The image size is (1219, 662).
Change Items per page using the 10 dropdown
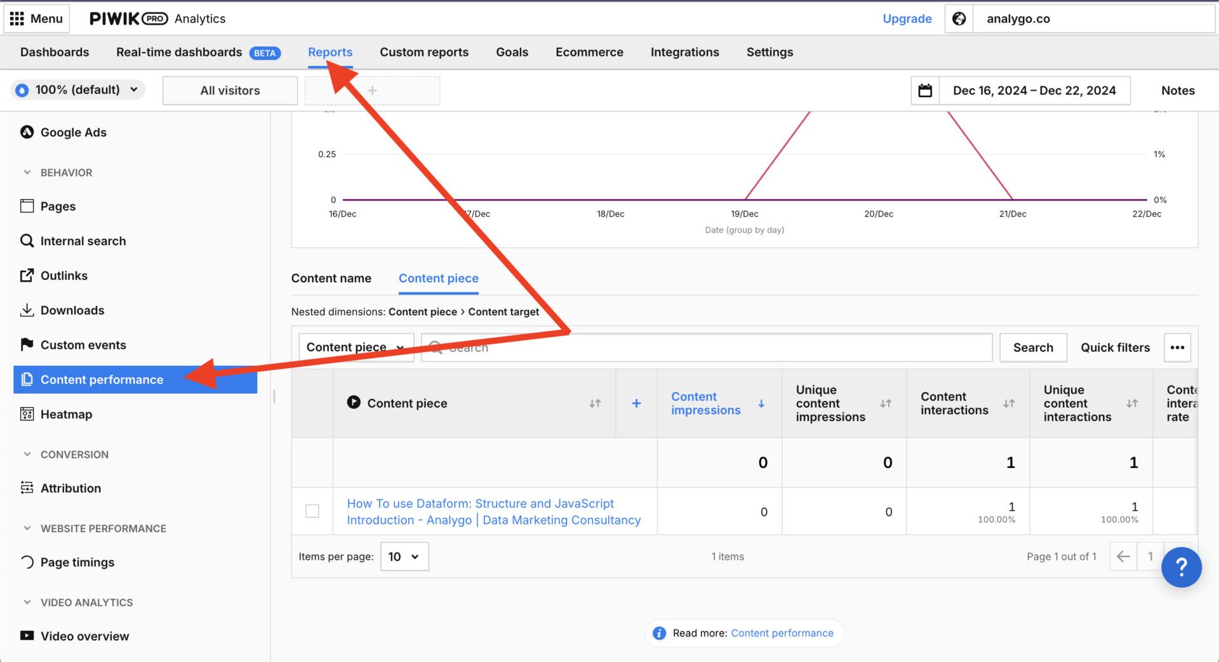click(x=404, y=556)
